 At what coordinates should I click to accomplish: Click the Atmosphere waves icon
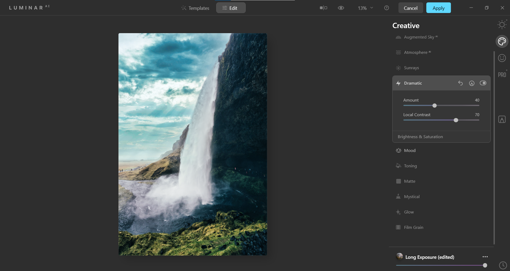coord(398,53)
